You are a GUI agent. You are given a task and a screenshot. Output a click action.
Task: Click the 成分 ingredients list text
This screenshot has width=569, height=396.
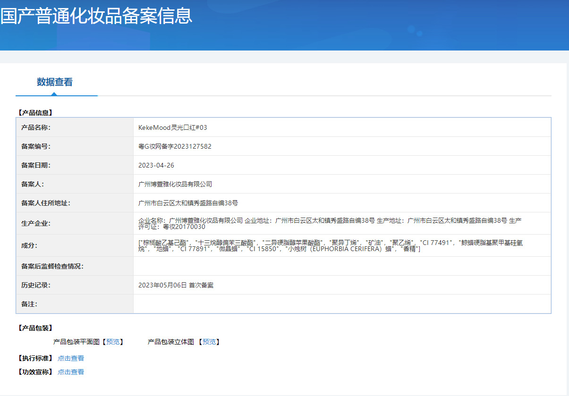tap(330, 245)
